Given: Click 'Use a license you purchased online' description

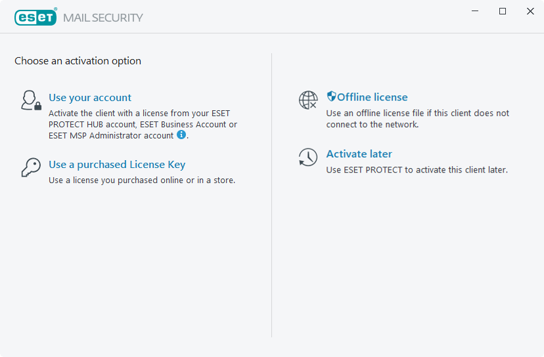Looking at the screenshot, I should (x=141, y=180).
